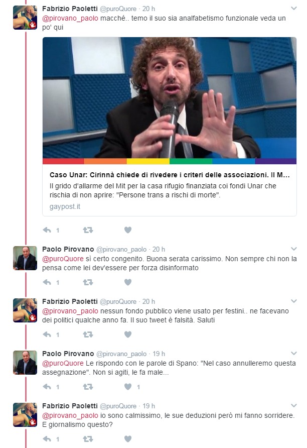Open the gaypost.it source link
The width and height of the screenshot is (307, 448).
click(65, 206)
